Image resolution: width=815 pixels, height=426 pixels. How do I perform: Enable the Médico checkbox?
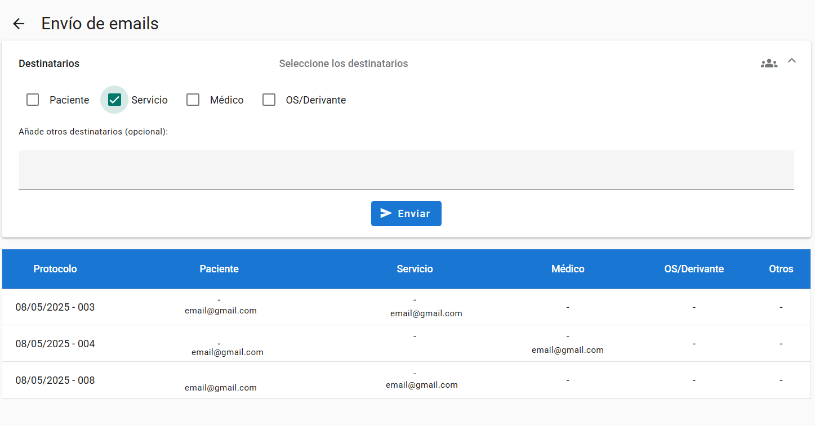(193, 100)
